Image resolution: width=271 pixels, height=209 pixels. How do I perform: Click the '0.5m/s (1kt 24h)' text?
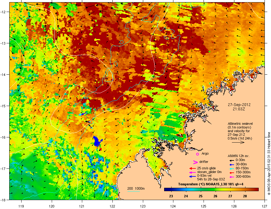click(x=240, y=138)
